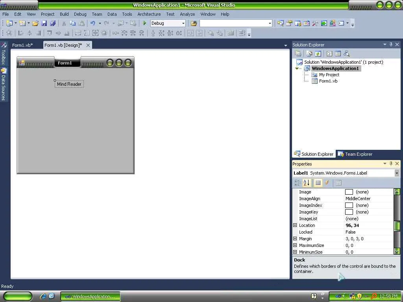Pin the Properties panel
This screenshot has width=403, height=302.
click(391, 164)
